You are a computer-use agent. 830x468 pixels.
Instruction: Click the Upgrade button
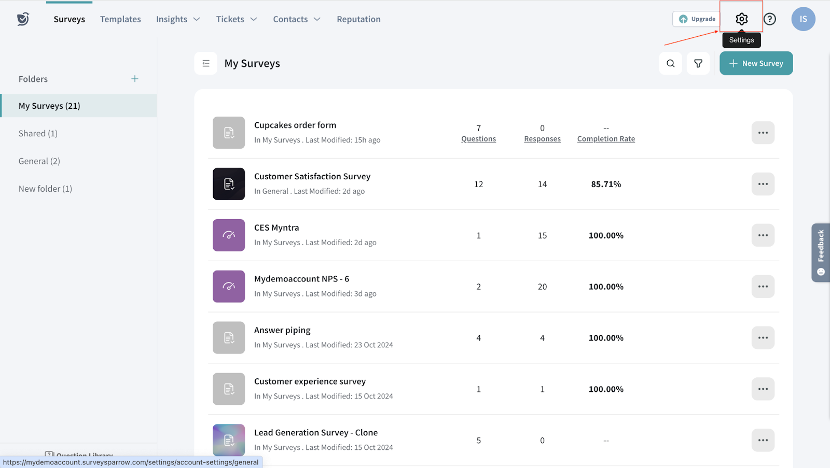coord(697,19)
